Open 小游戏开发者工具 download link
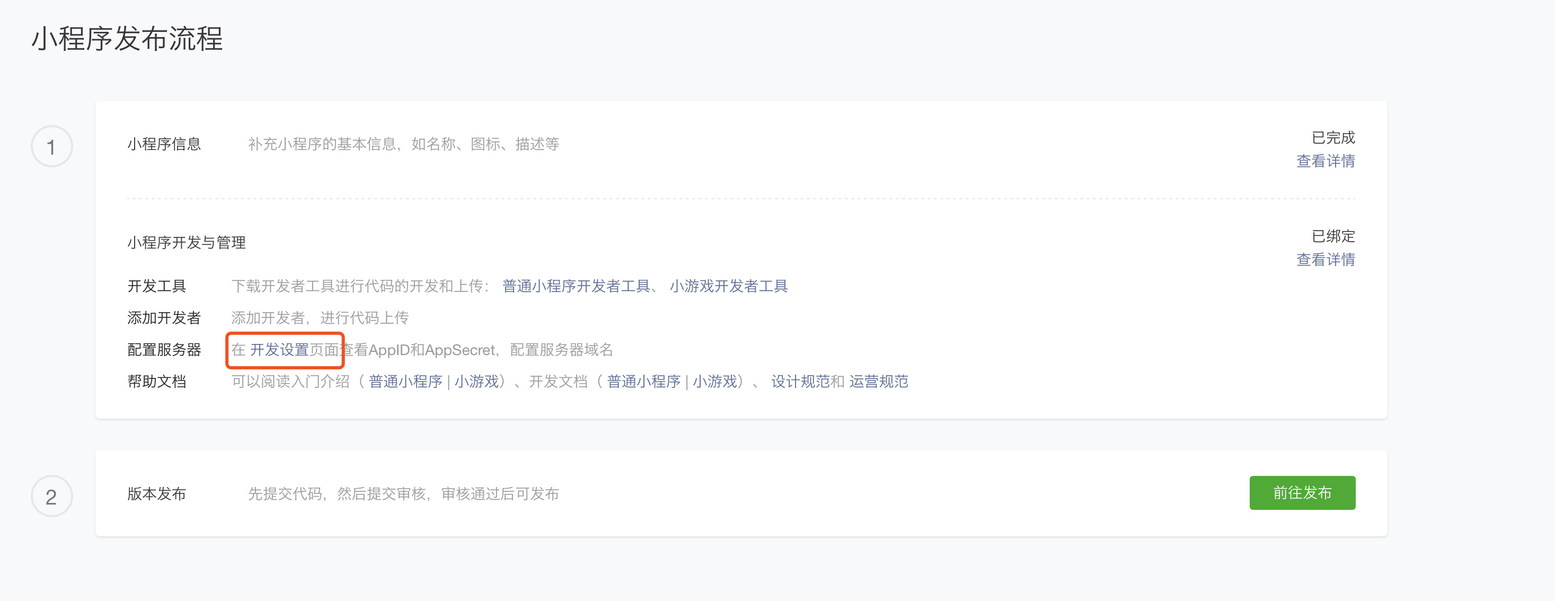The width and height of the screenshot is (1555, 601). [728, 286]
